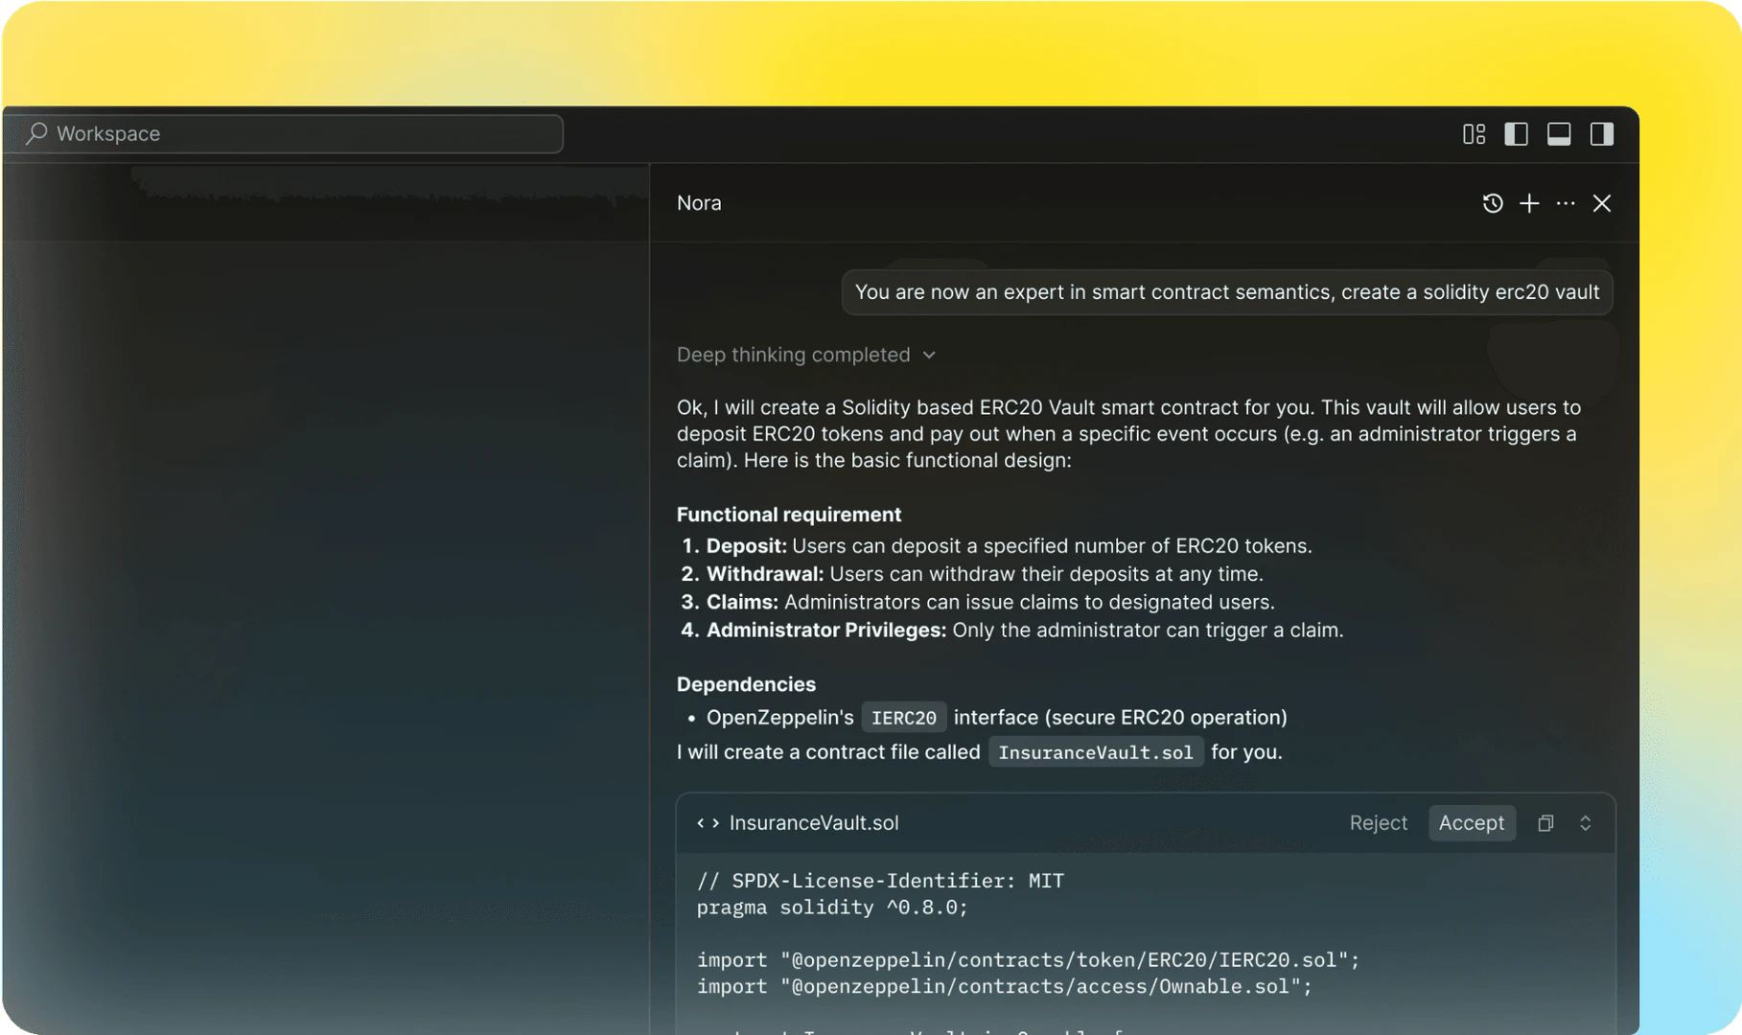
Task: Select the Nora panel tab
Action: [698, 202]
